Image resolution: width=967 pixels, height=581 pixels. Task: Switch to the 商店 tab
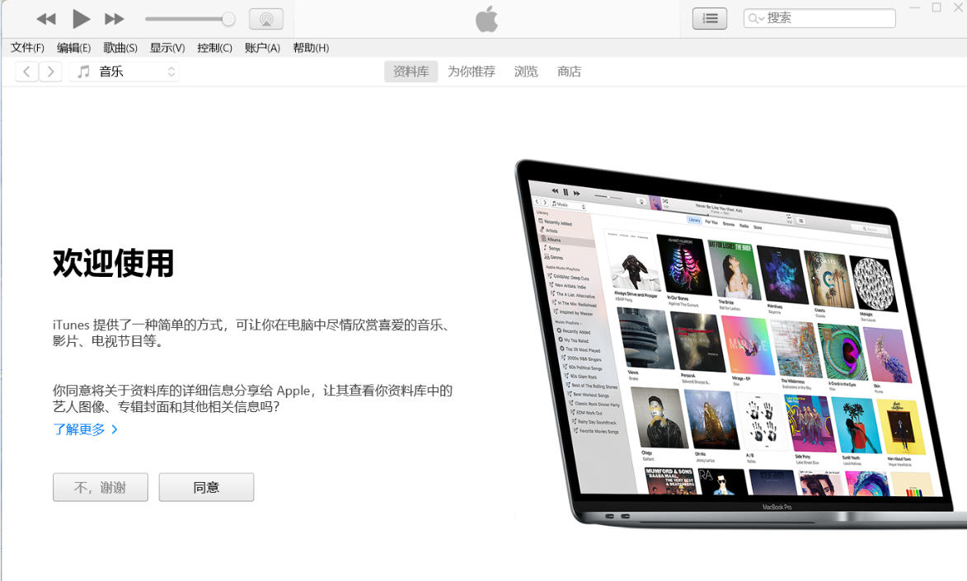click(569, 71)
